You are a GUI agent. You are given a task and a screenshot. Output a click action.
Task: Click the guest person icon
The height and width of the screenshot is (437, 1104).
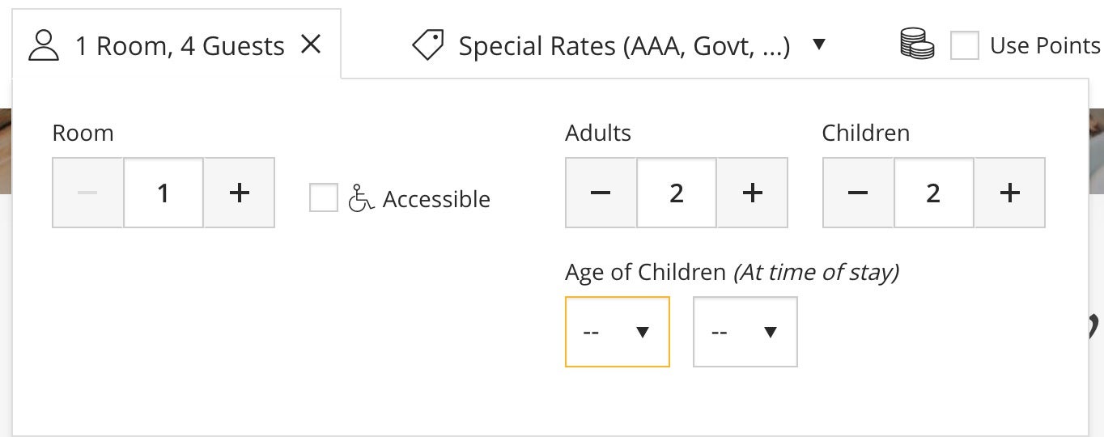coord(44,45)
